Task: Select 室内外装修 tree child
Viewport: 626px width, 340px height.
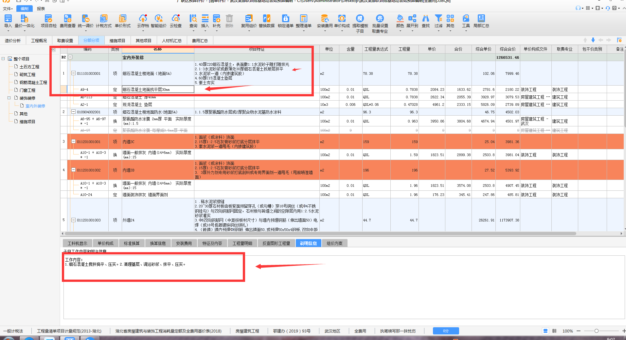Action: click(35, 106)
